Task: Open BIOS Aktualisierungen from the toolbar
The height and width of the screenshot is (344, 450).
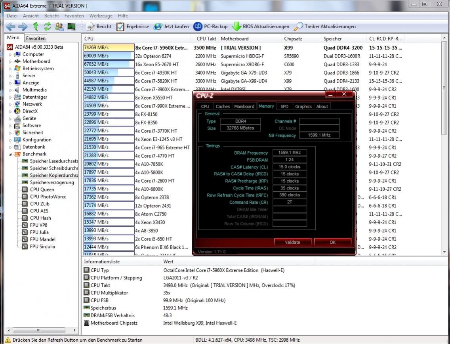Action: click(x=261, y=27)
